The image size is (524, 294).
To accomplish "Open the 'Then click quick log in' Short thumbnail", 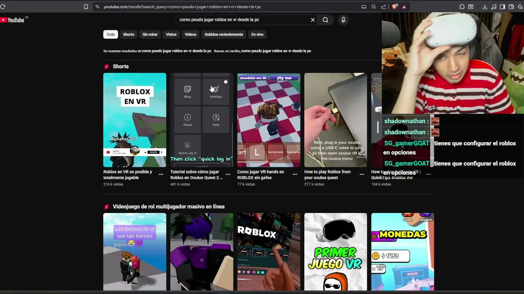I will (x=201, y=120).
